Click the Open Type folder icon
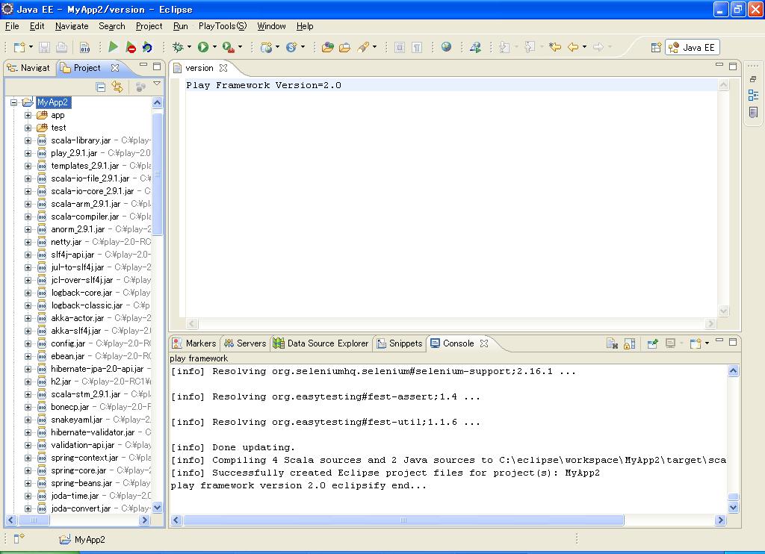The width and height of the screenshot is (765, 554). [328, 47]
